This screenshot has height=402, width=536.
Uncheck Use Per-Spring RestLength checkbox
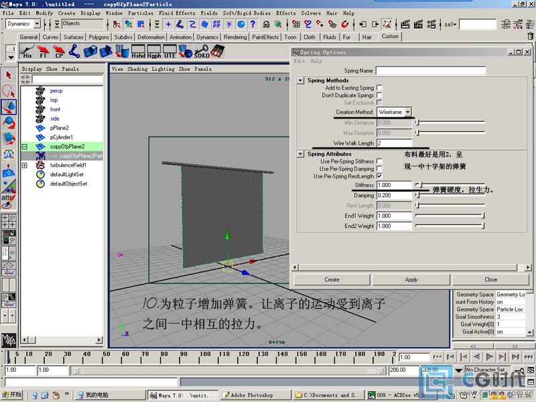point(379,176)
